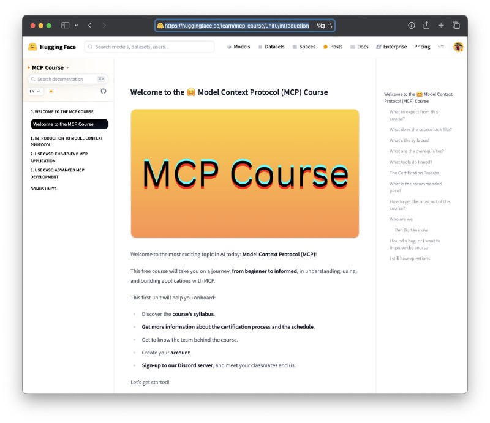Jump to 'What tools do I need?'

point(410,162)
